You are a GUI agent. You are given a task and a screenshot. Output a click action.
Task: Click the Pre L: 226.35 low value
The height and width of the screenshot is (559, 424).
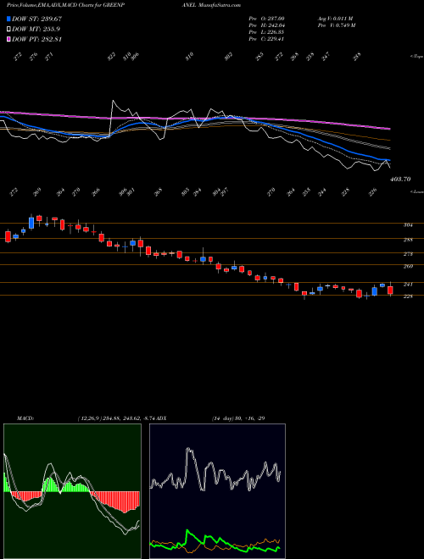(x=266, y=32)
